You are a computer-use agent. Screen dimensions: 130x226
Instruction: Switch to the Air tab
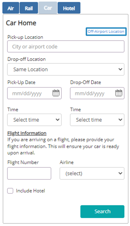(x=11, y=8)
